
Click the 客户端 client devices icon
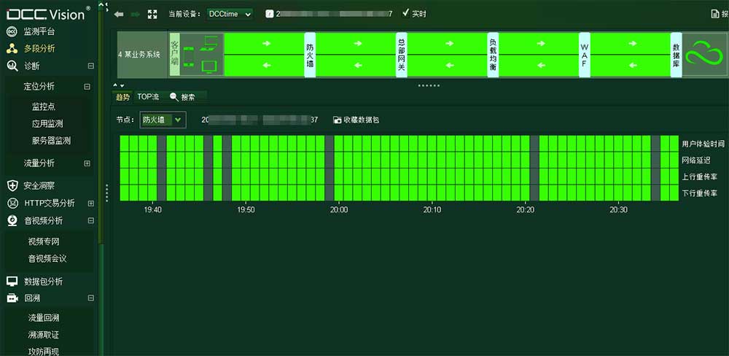click(201, 55)
